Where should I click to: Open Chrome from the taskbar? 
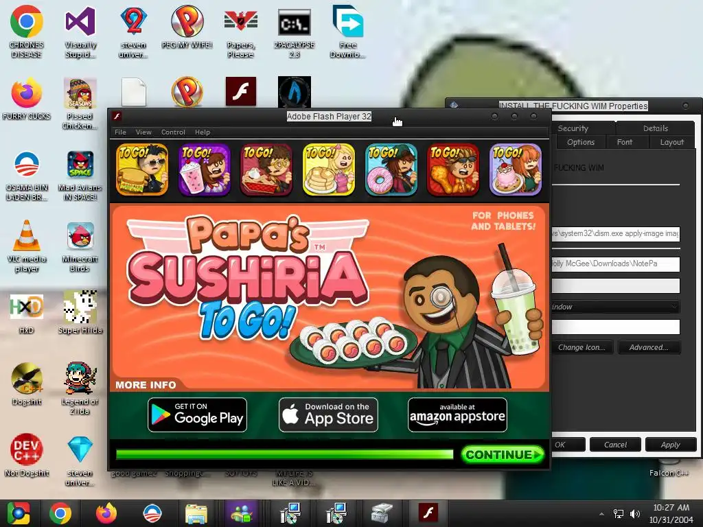[x=60, y=513]
